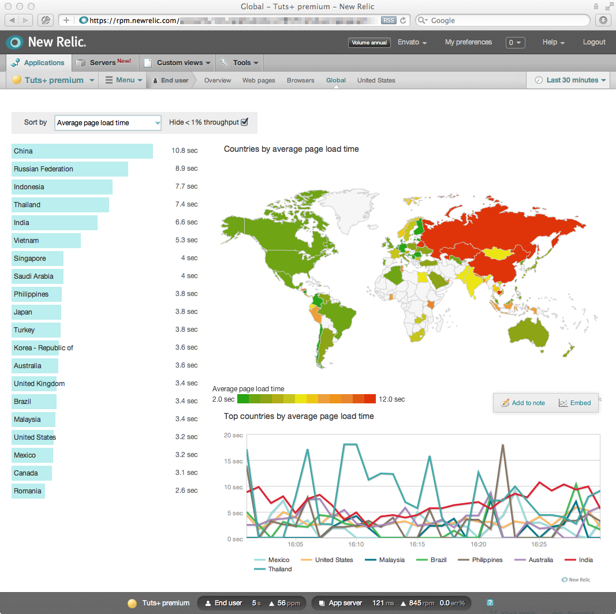Open the Help dropdown menu
The height and width of the screenshot is (614, 616).
coord(553,42)
